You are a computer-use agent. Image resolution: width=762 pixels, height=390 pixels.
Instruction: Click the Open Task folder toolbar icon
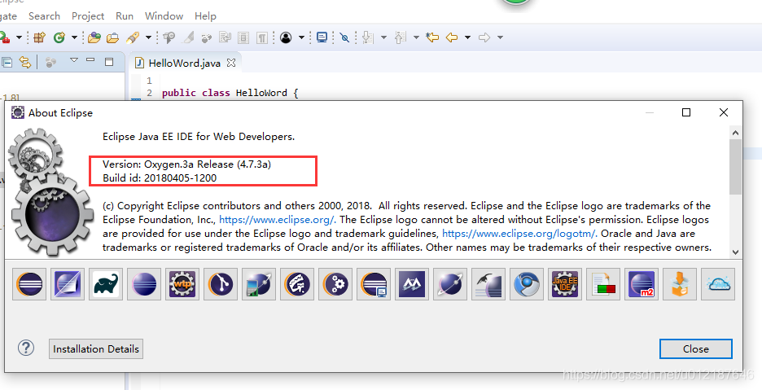tap(112, 37)
